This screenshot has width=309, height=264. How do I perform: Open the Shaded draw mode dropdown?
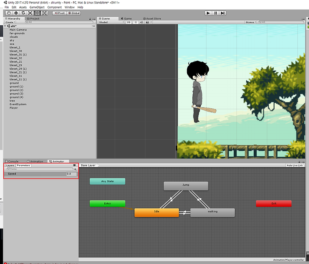pyautogui.click(x=111, y=22)
